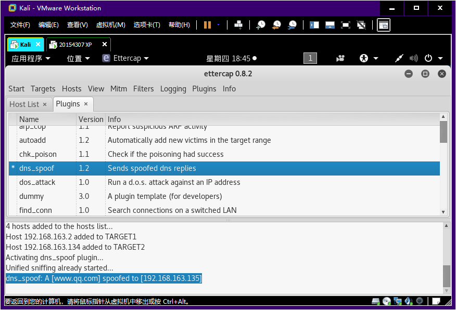Take a snapshot of the virtual machine

click(x=261, y=25)
